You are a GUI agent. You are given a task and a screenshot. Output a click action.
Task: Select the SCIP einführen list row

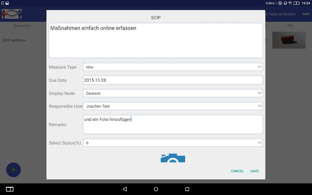click(14, 40)
